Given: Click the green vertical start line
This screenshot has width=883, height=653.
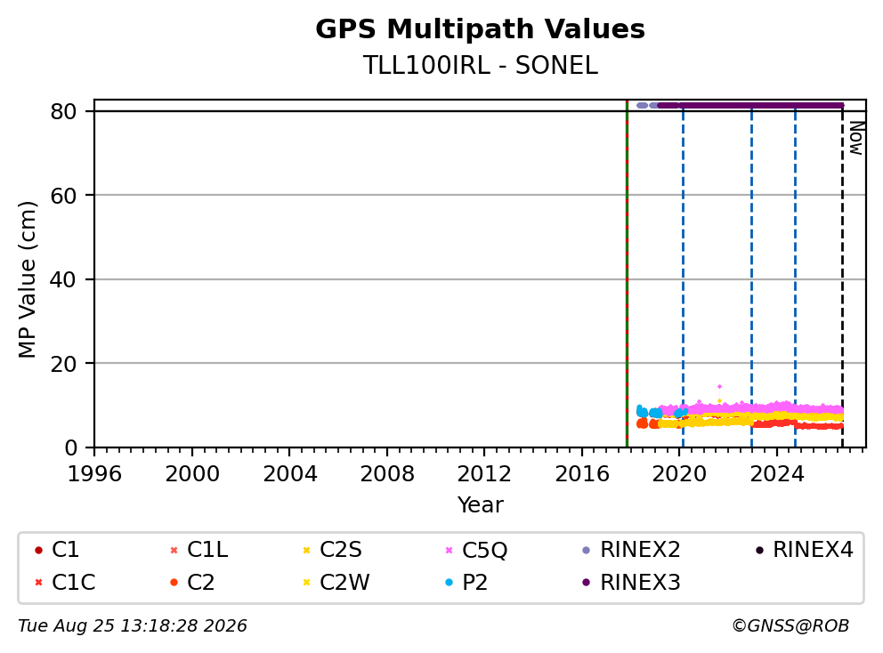Looking at the screenshot, I should pos(627,274).
